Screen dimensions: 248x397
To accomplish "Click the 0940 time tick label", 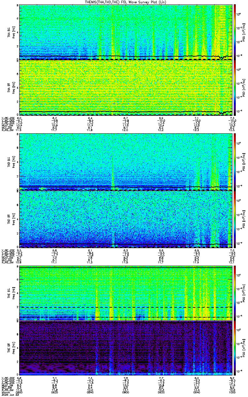I will [196, 392].
